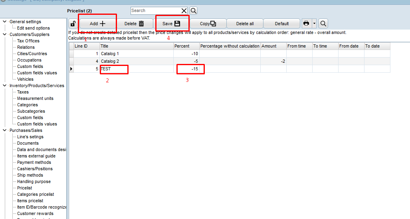410x219 pixels.
Task: Select Relations in the tree
Action: pyautogui.click(x=26, y=47)
